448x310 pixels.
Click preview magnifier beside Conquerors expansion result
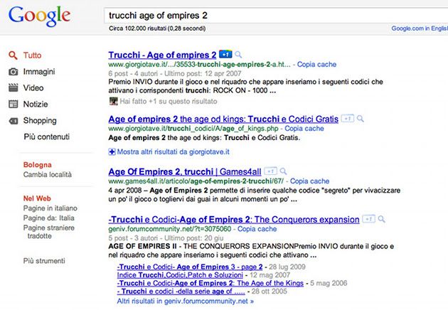(x=381, y=219)
